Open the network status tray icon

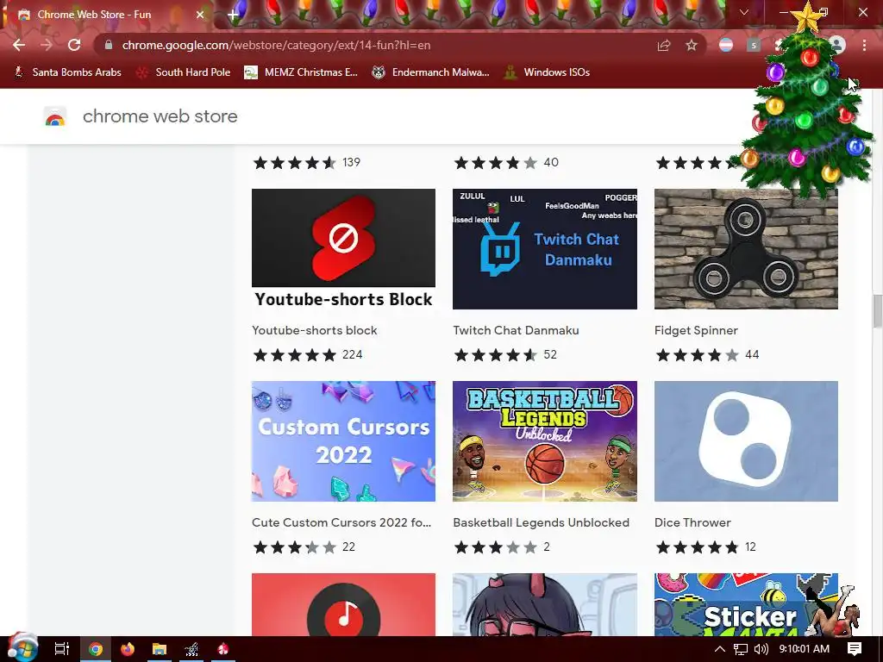741,649
